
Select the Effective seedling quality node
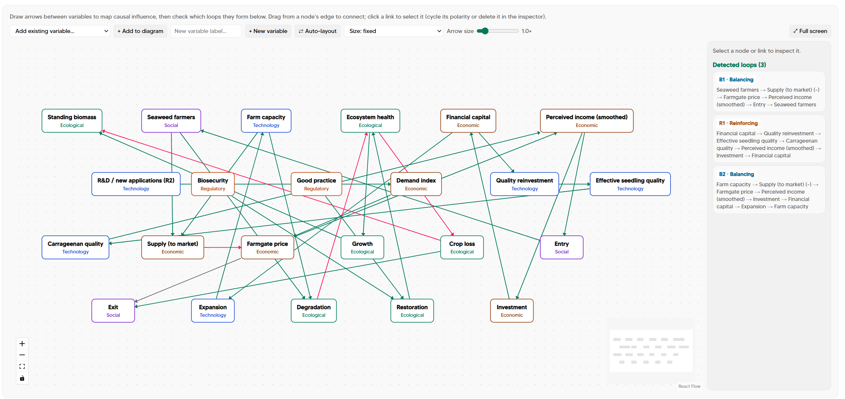point(630,184)
